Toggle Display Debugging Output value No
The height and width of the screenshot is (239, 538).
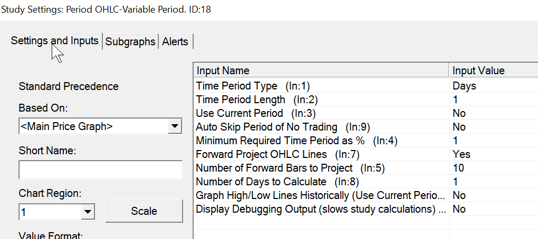click(459, 209)
